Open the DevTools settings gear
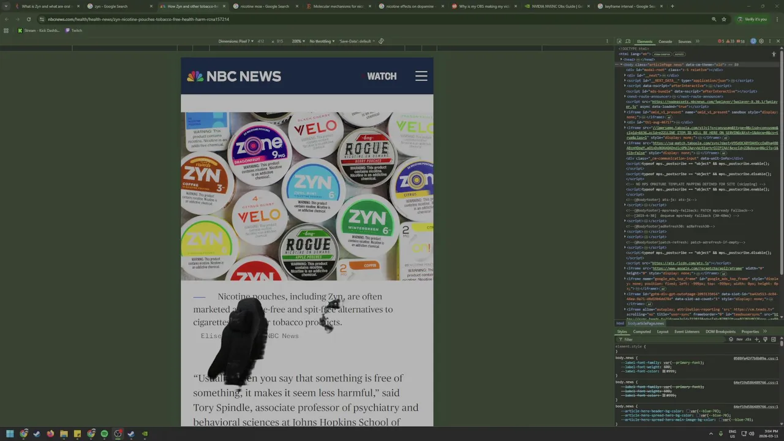784x441 pixels. tap(761, 41)
